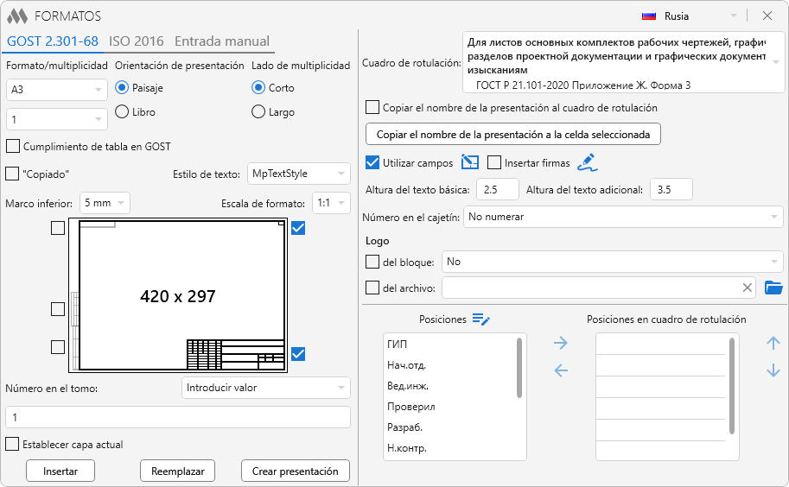The height and width of the screenshot is (487, 789).
Task: Click the Reemplazar button
Action: 177,471
